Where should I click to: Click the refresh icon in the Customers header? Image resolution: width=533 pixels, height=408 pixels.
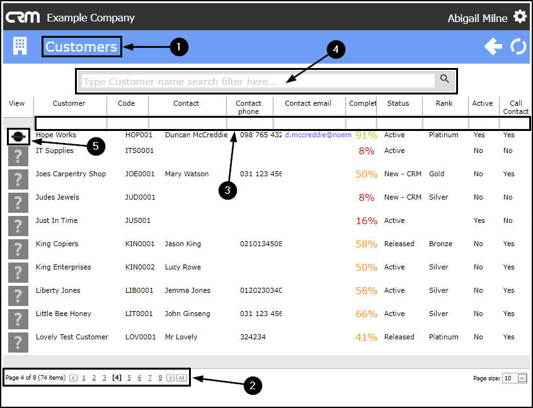pyautogui.click(x=518, y=47)
